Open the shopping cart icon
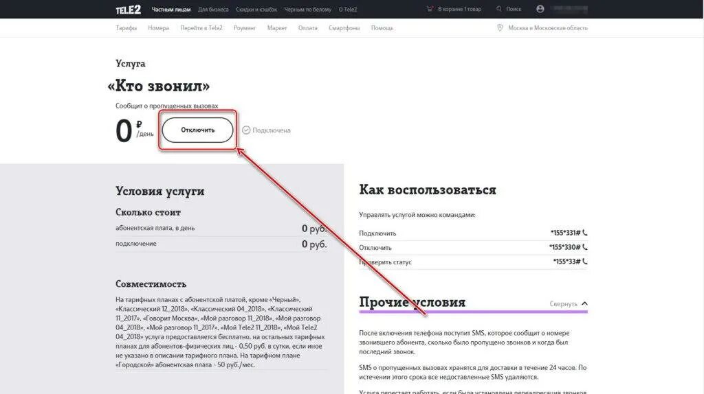Viewport: 704px width, 394px height. [430, 9]
